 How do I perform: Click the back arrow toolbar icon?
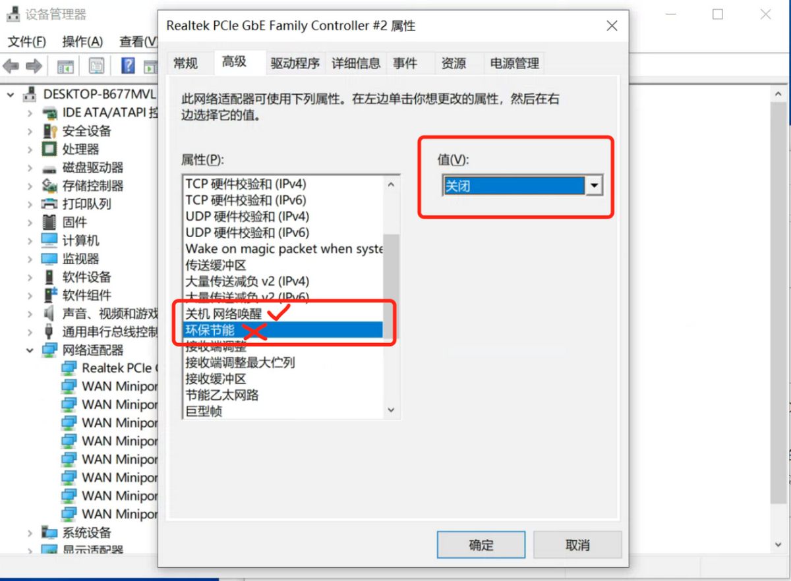coord(11,66)
